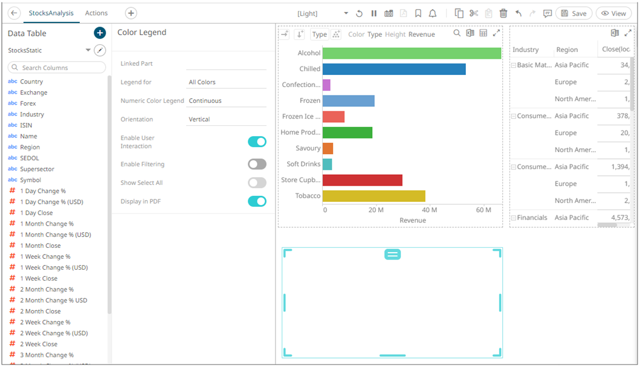The height and width of the screenshot is (367, 640).
Task: Switch to the Actions tab
Action: click(96, 13)
